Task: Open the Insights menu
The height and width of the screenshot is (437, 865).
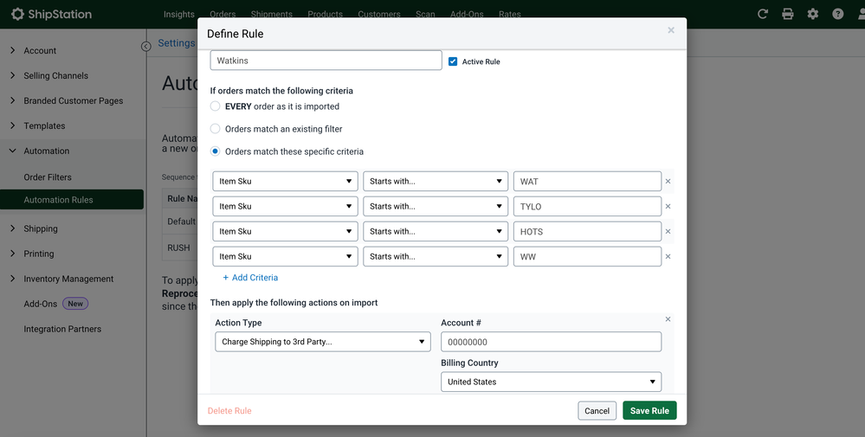Action: tap(179, 15)
